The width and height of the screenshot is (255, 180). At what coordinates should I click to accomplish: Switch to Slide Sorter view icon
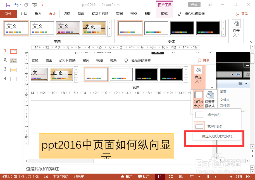pos(171,177)
